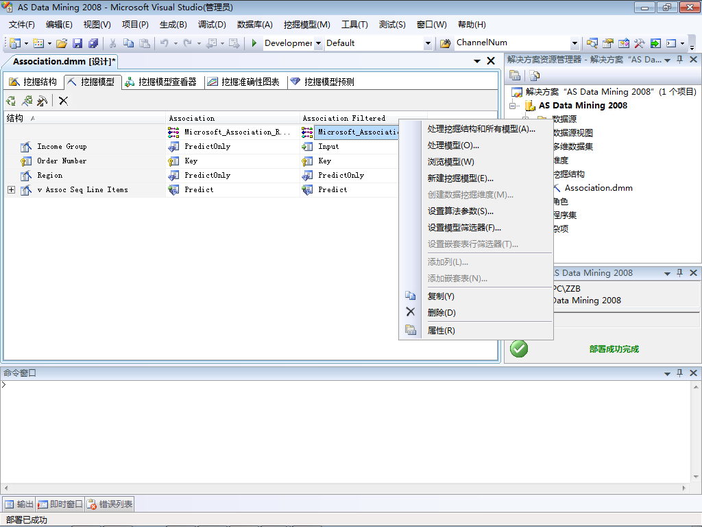Image resolution: width=702 pixels, height=527 pixels.
Task: Open the Properties Window toolbar icon
Action: pos(607,43)
